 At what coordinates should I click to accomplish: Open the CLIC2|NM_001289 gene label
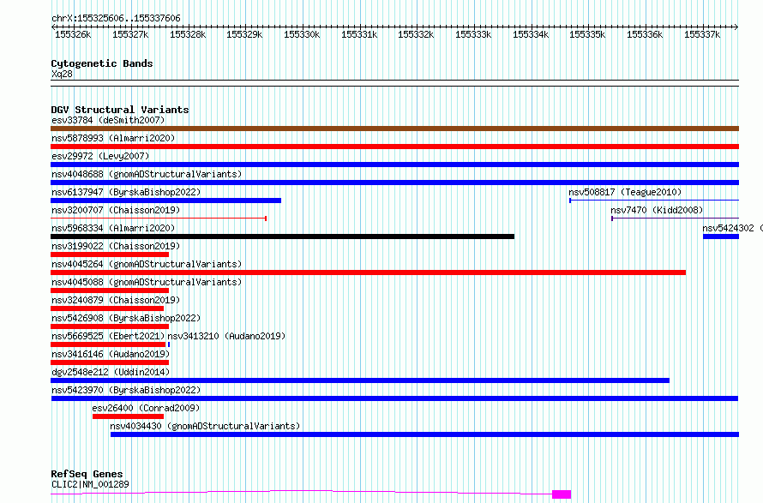point(90,484)
